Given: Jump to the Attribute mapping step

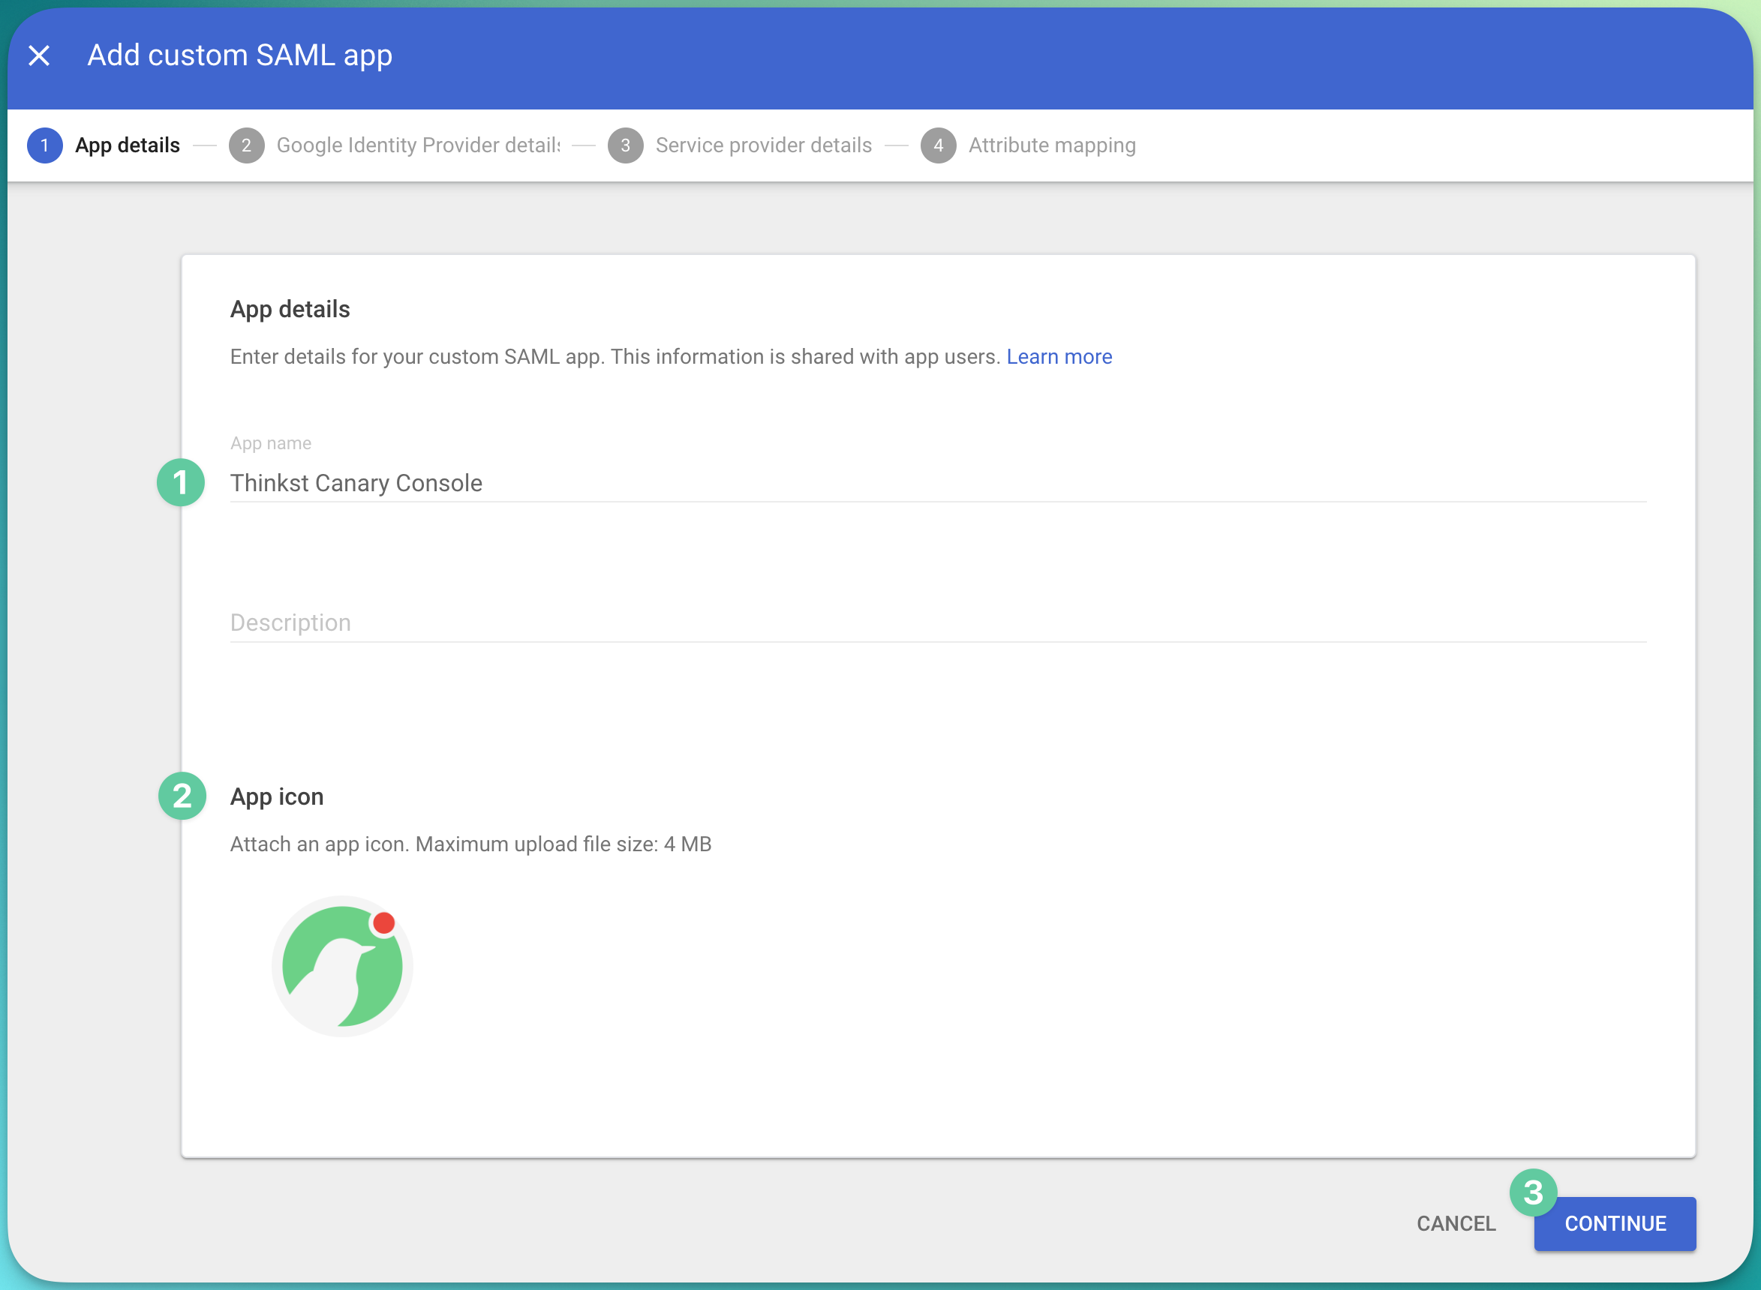Looking at the screenshot, I should coord(1028,145).
